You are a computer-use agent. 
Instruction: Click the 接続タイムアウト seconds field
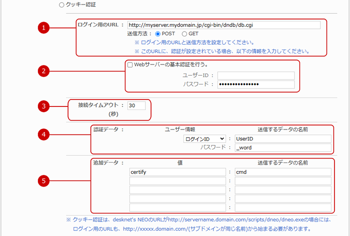pyautogui.click(x=136, y=105)
